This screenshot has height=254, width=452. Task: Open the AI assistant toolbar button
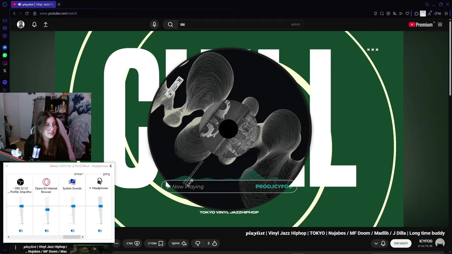coord(438,13)
